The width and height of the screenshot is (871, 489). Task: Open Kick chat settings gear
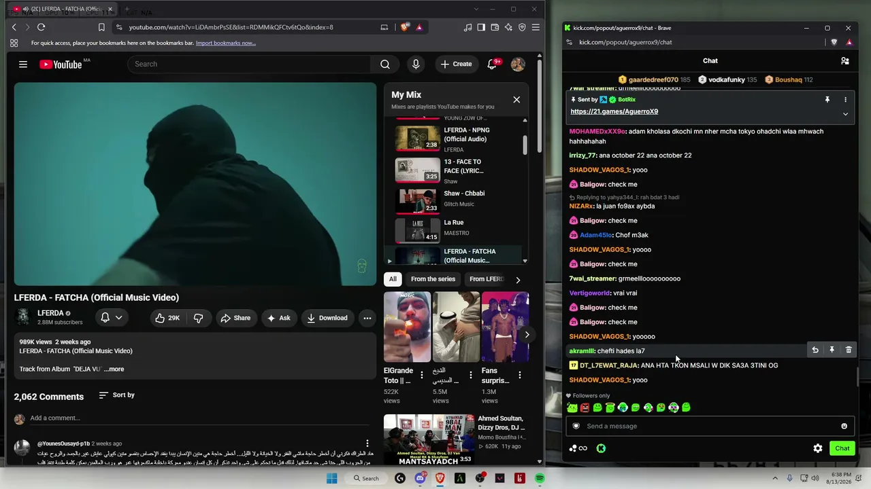click(818, 448)
